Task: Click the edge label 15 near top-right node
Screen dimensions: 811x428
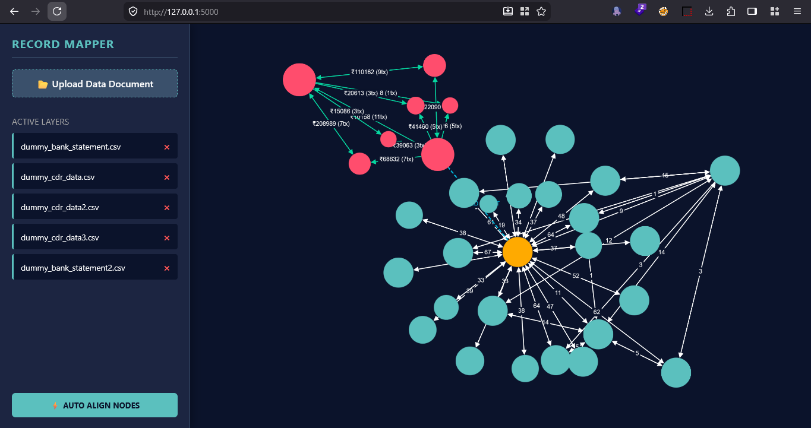Action: point(665,175)
